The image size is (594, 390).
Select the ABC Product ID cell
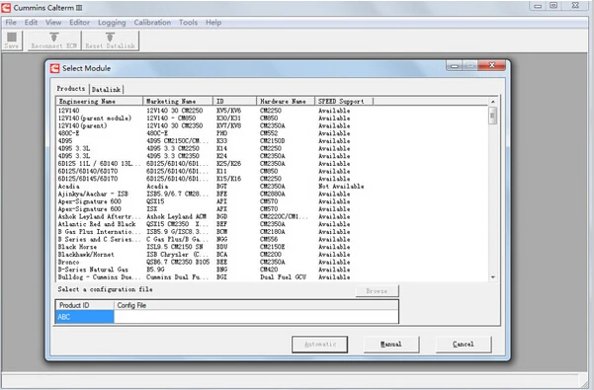click(85, 317)
